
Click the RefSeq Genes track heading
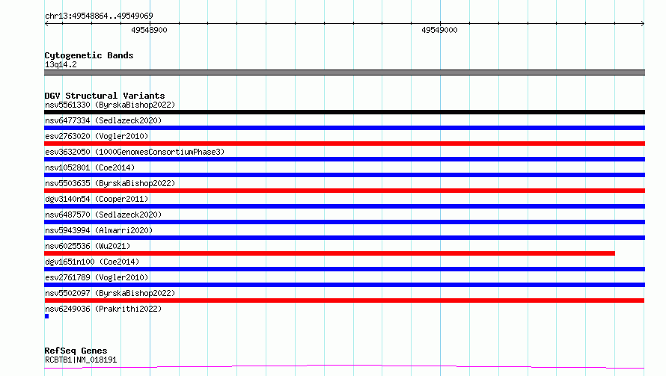coord(76,351)
